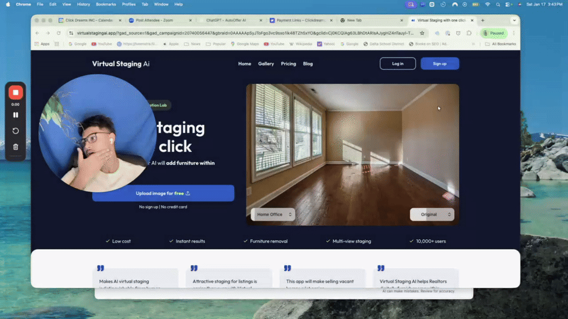This screenshot has width=568, height=319.
Task: Restart the recording with the circular arrow icon
Action: [x=15, y=131]
